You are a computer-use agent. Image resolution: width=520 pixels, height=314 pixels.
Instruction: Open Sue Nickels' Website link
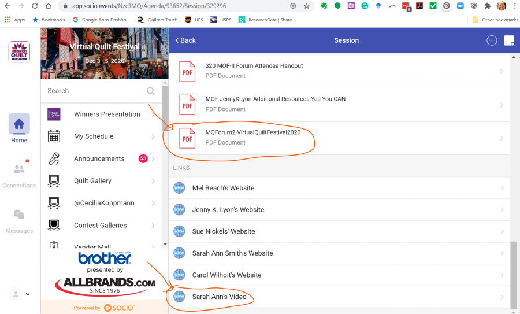point(339,231)
